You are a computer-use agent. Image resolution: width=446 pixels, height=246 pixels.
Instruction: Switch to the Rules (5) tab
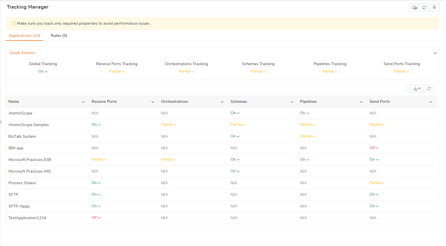pos(59,35)
